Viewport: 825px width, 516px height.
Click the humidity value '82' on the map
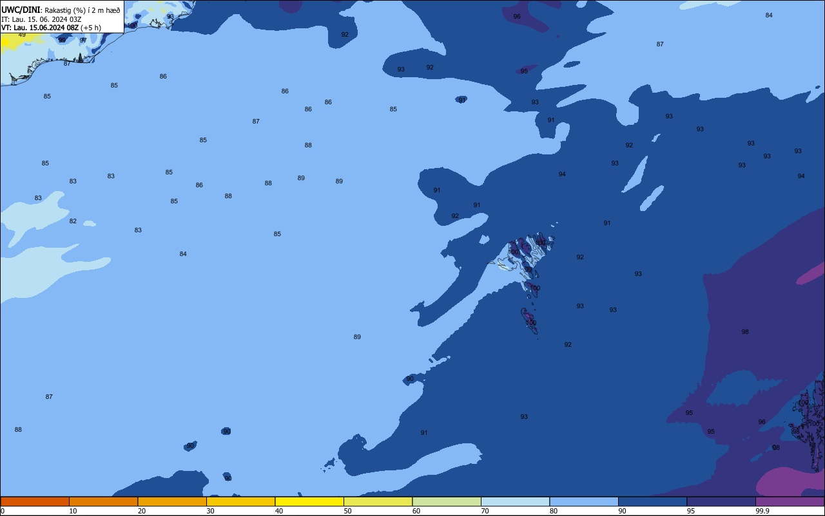(x=73, y=221)
